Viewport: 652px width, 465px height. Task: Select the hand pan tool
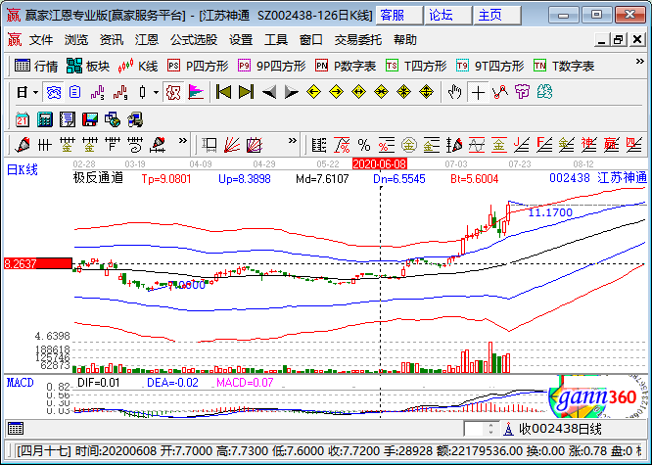[x=455, y=92]
